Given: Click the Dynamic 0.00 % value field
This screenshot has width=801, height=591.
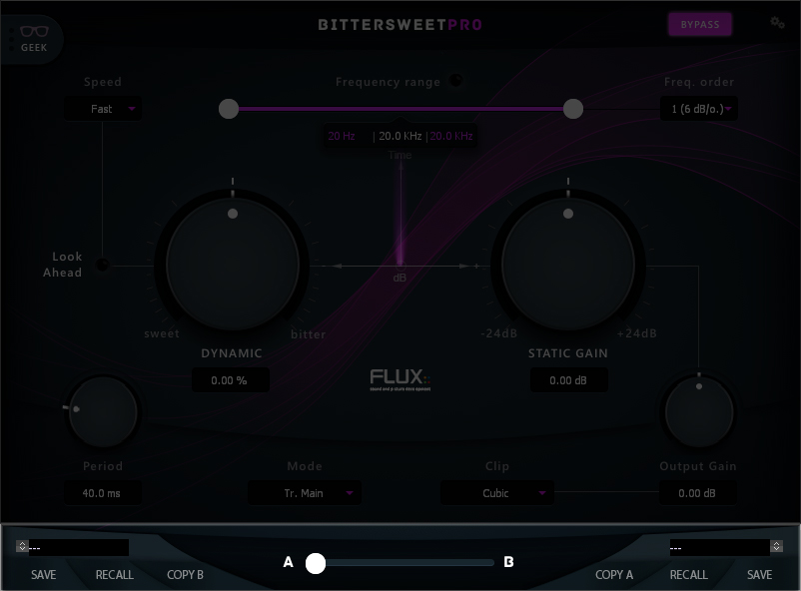Looking at the screenshot, I should (x=229, y=380).
